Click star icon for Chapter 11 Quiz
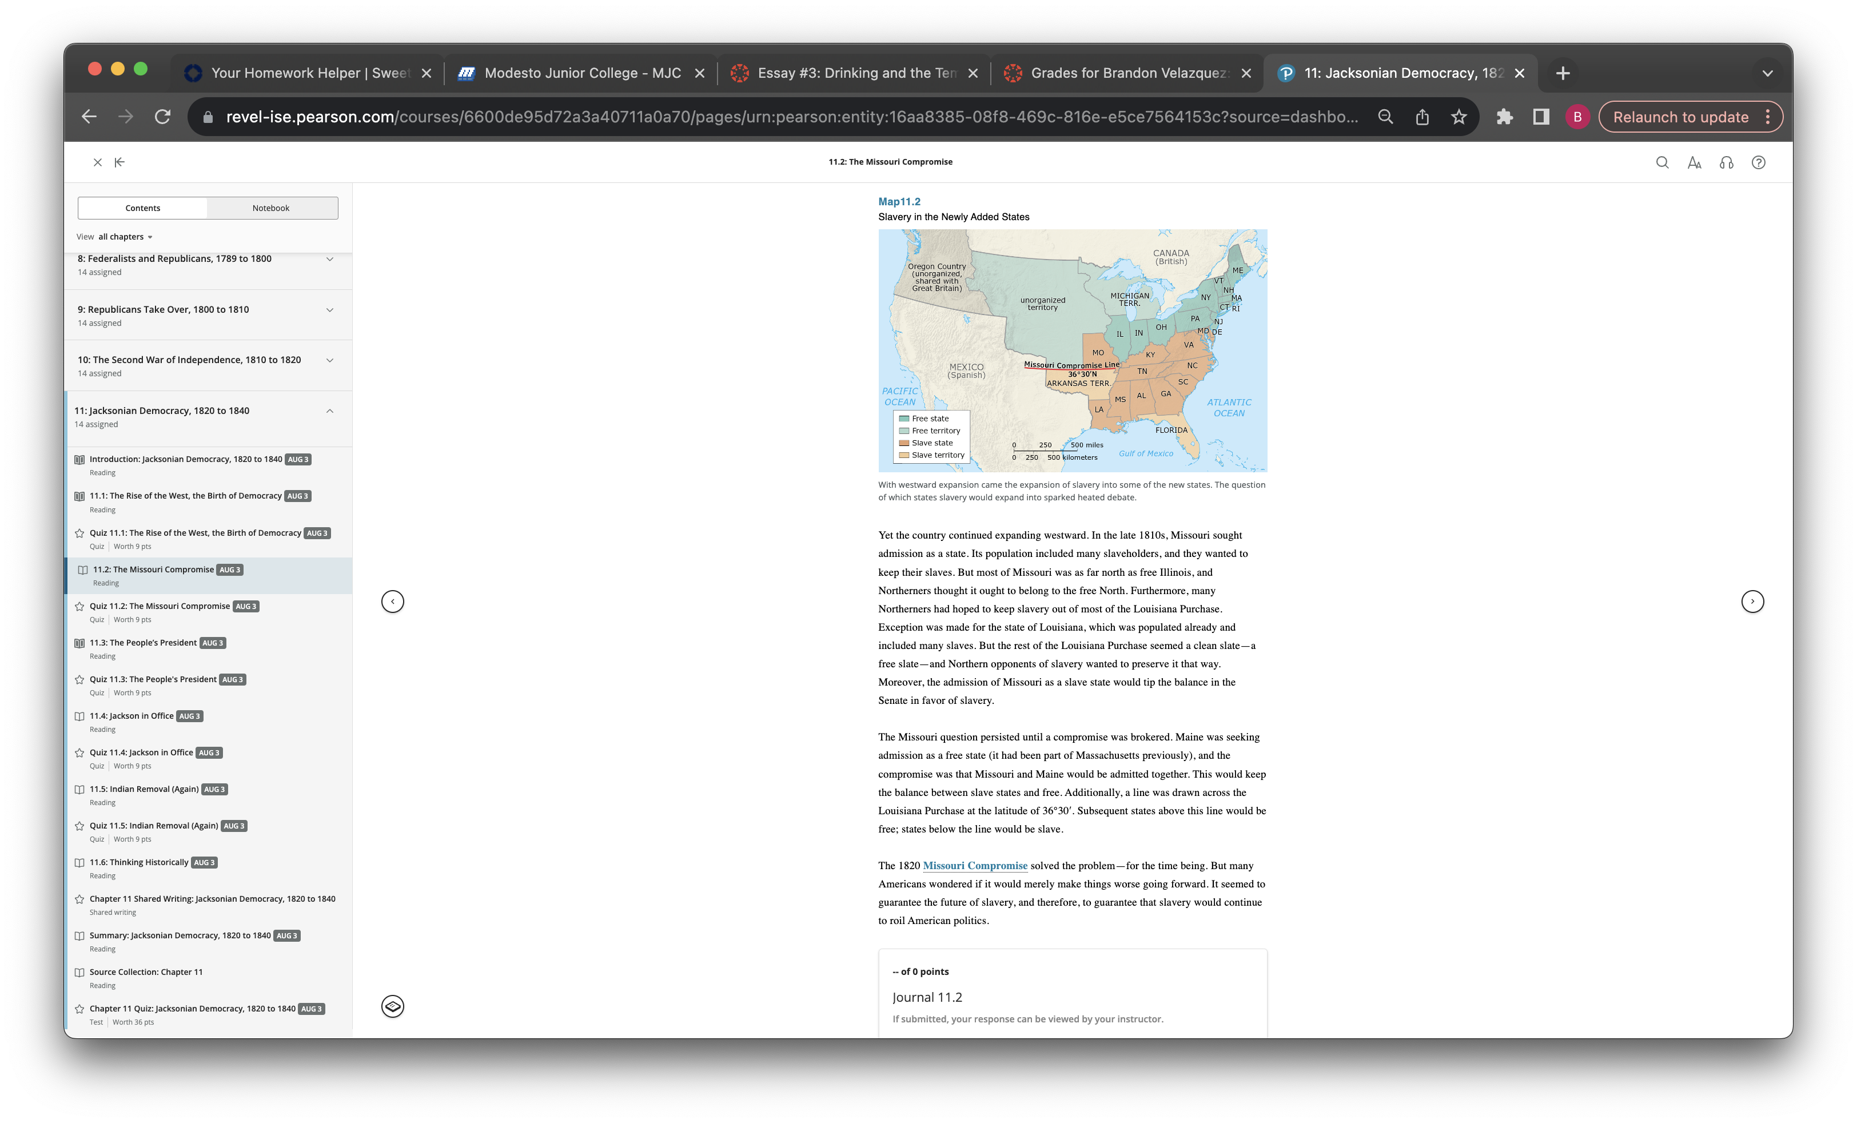This screenshot has height=1123, width=1857. tap(79, 1009)
